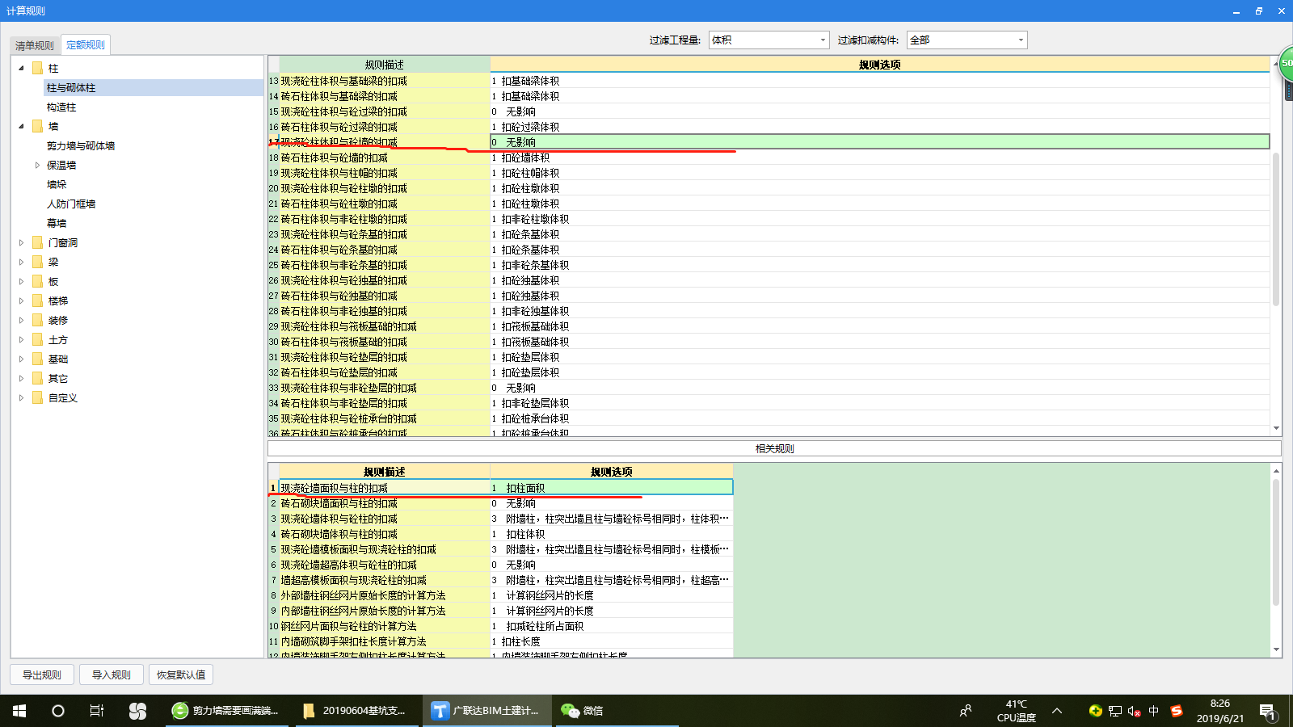Image resolution: width=1293 pixels, height=727 pixels.
Task: Select related rule option 扣柱面积
Action: [x=612, y=488]
